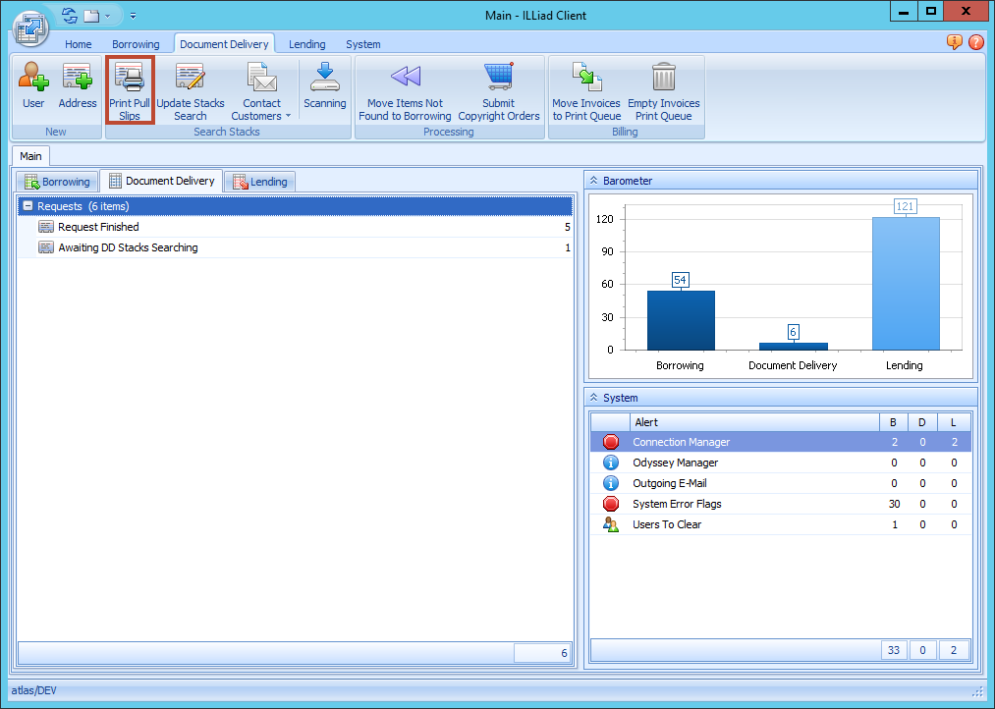Click Move Invoices to Print Queue
995x709 pixels.
pyautogui.click(x=586, y=79)
